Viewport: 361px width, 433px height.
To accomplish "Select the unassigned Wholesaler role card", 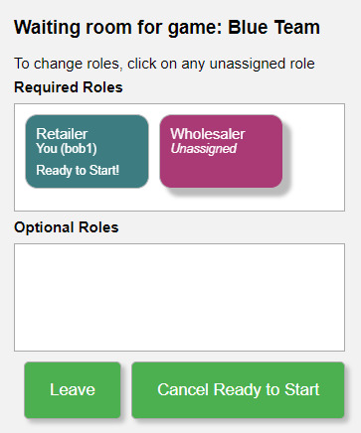I will pyautogui.click(x=221, y=151).
